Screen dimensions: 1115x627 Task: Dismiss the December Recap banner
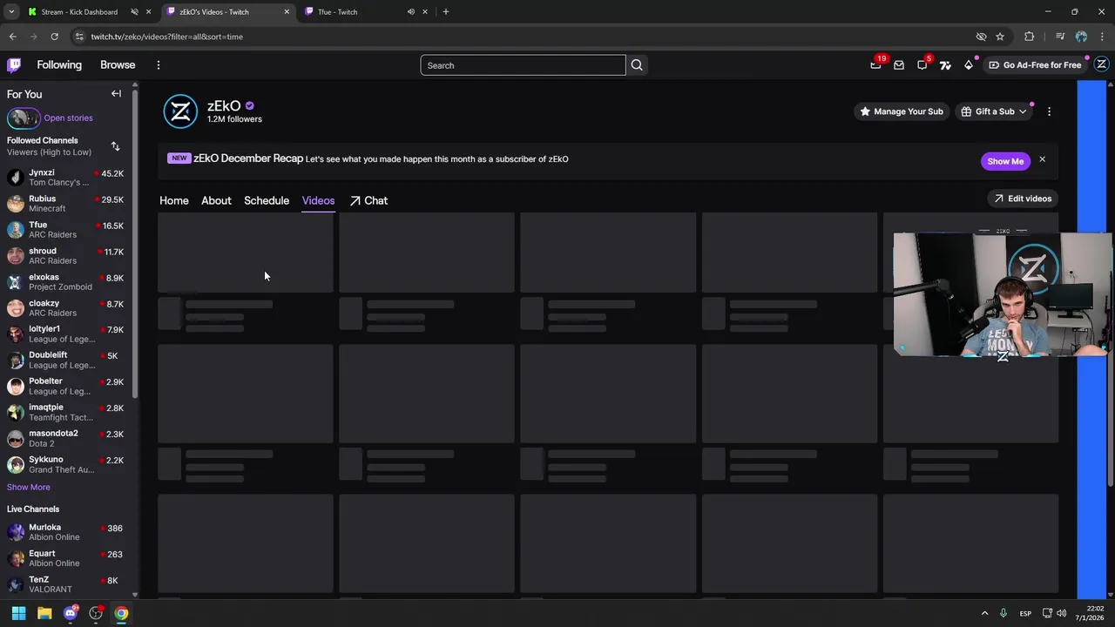pos(1042,159)
